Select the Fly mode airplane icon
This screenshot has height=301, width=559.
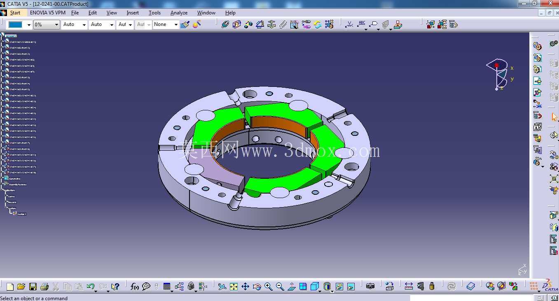tap(222, 287)
